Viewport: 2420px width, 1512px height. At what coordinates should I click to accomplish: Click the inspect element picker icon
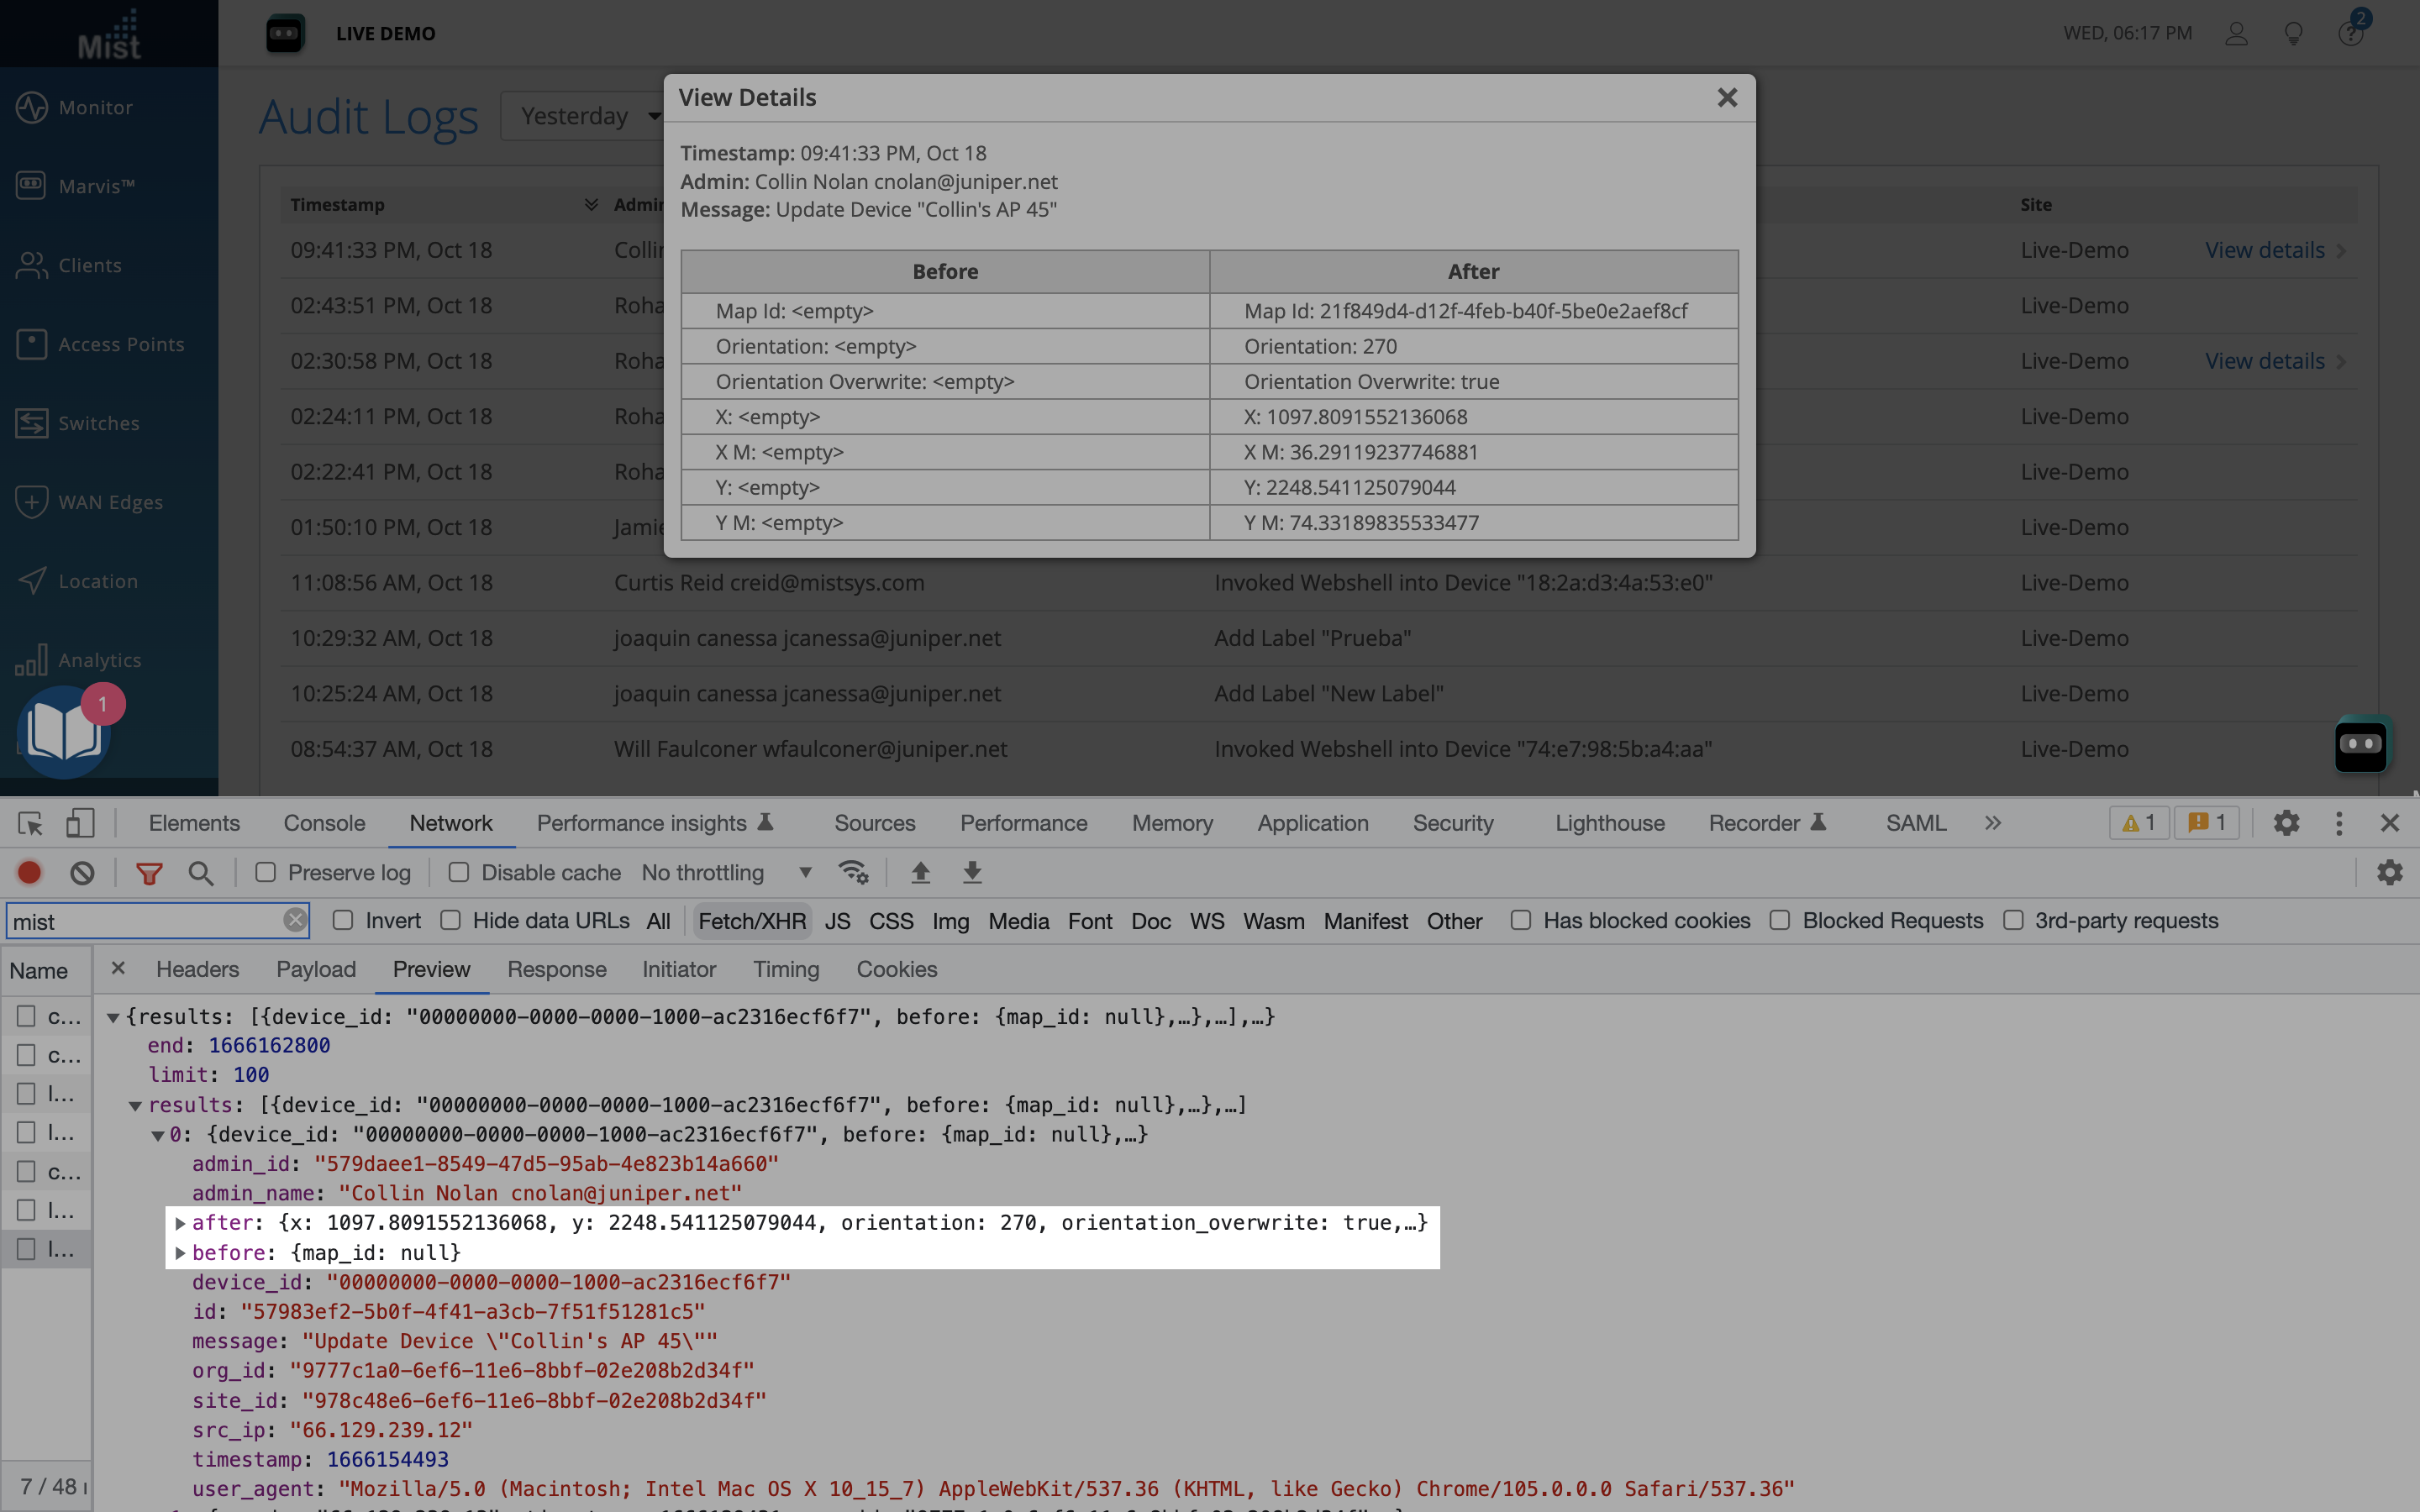pos(30,823)
